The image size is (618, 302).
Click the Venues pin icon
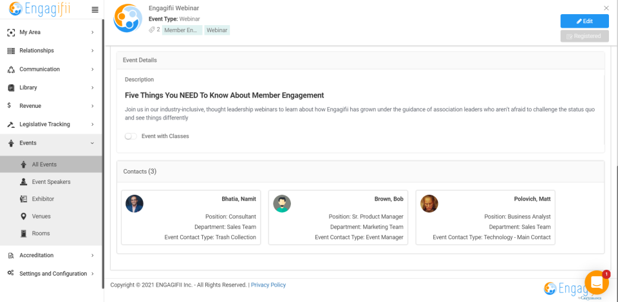tap(24, 217)
